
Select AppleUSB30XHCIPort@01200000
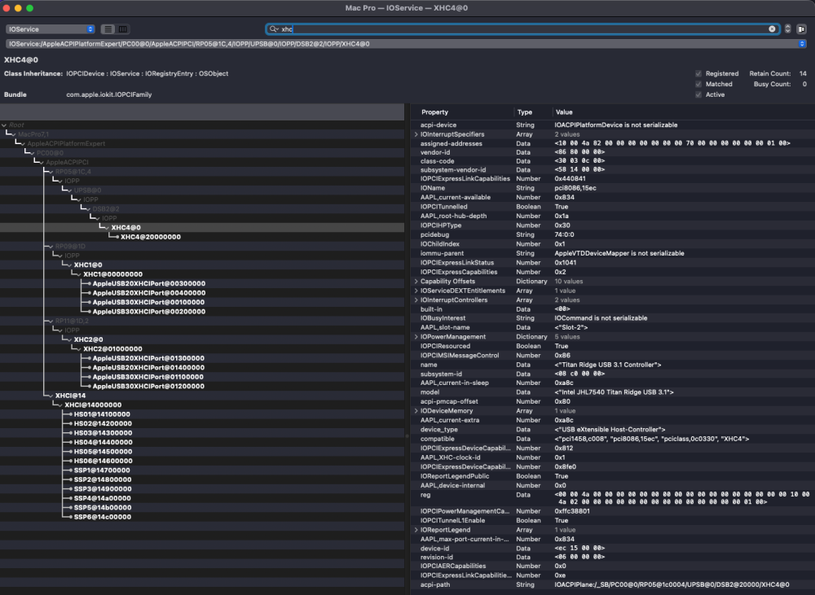pyautogui.click(x=148, y=387)
